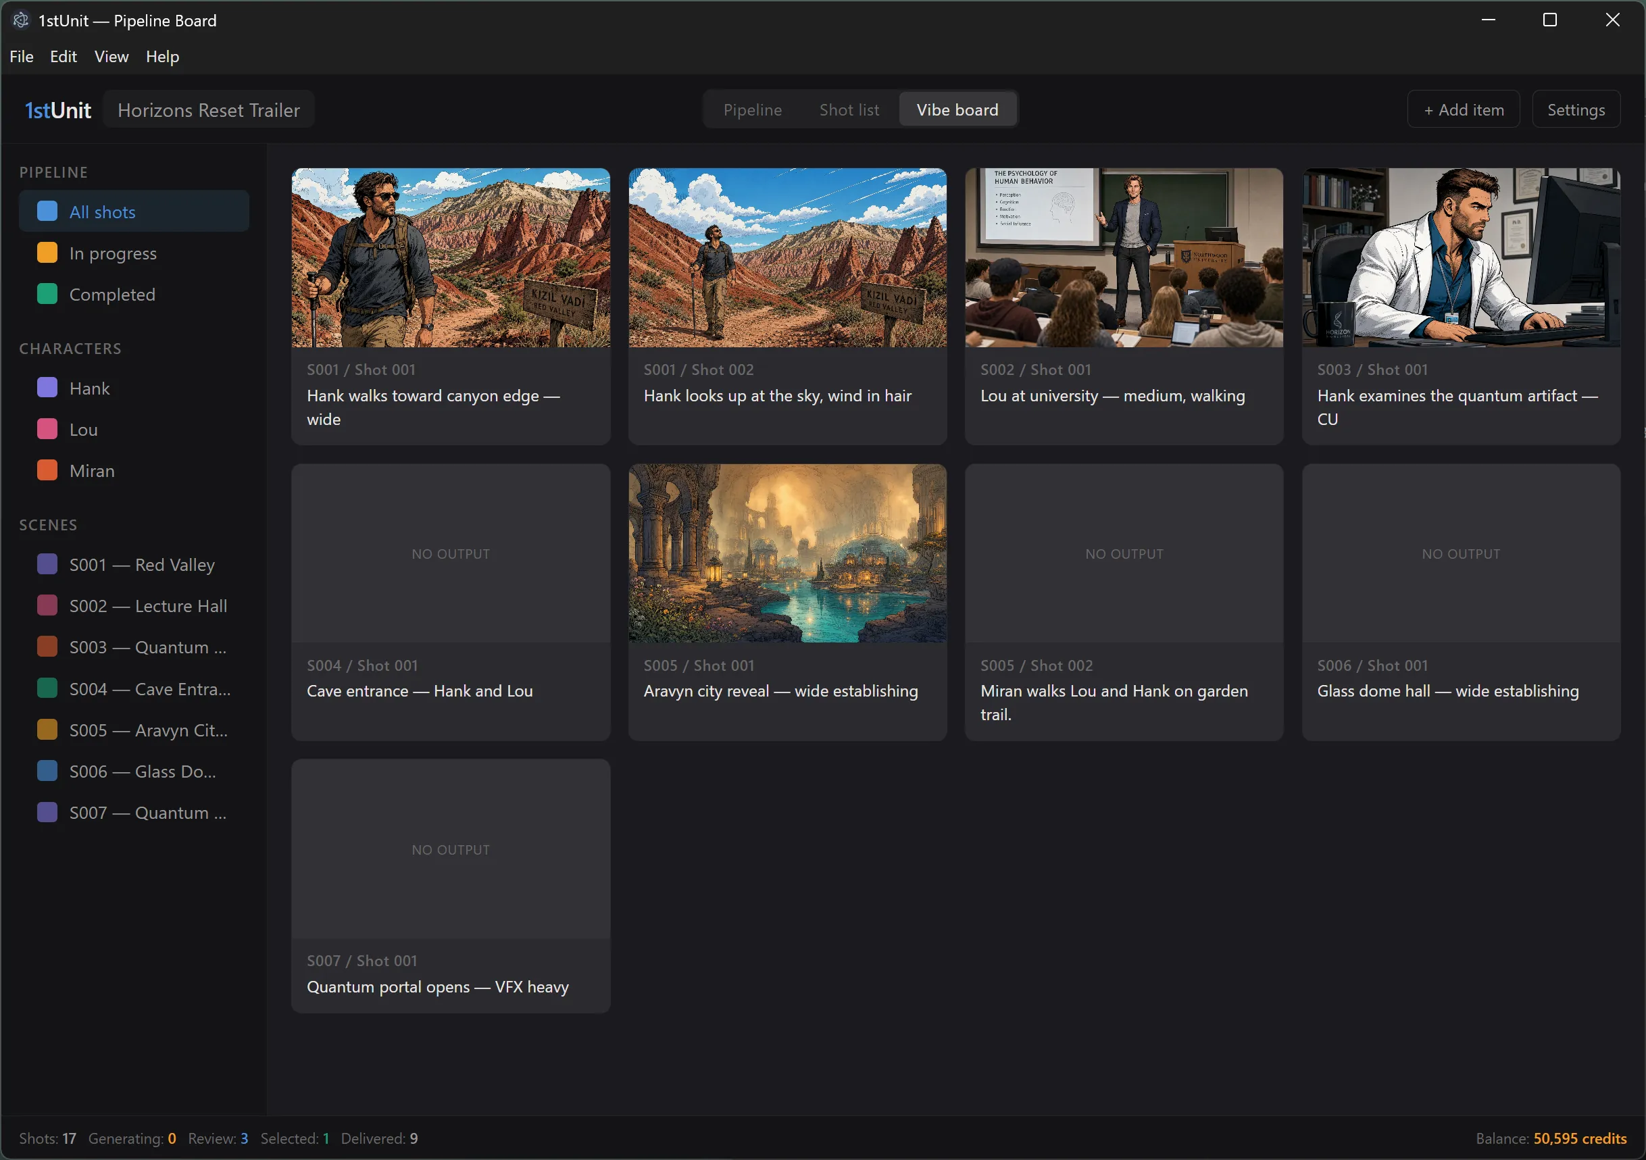
Task: Filter by character Miran
Action: click(134, 470)
